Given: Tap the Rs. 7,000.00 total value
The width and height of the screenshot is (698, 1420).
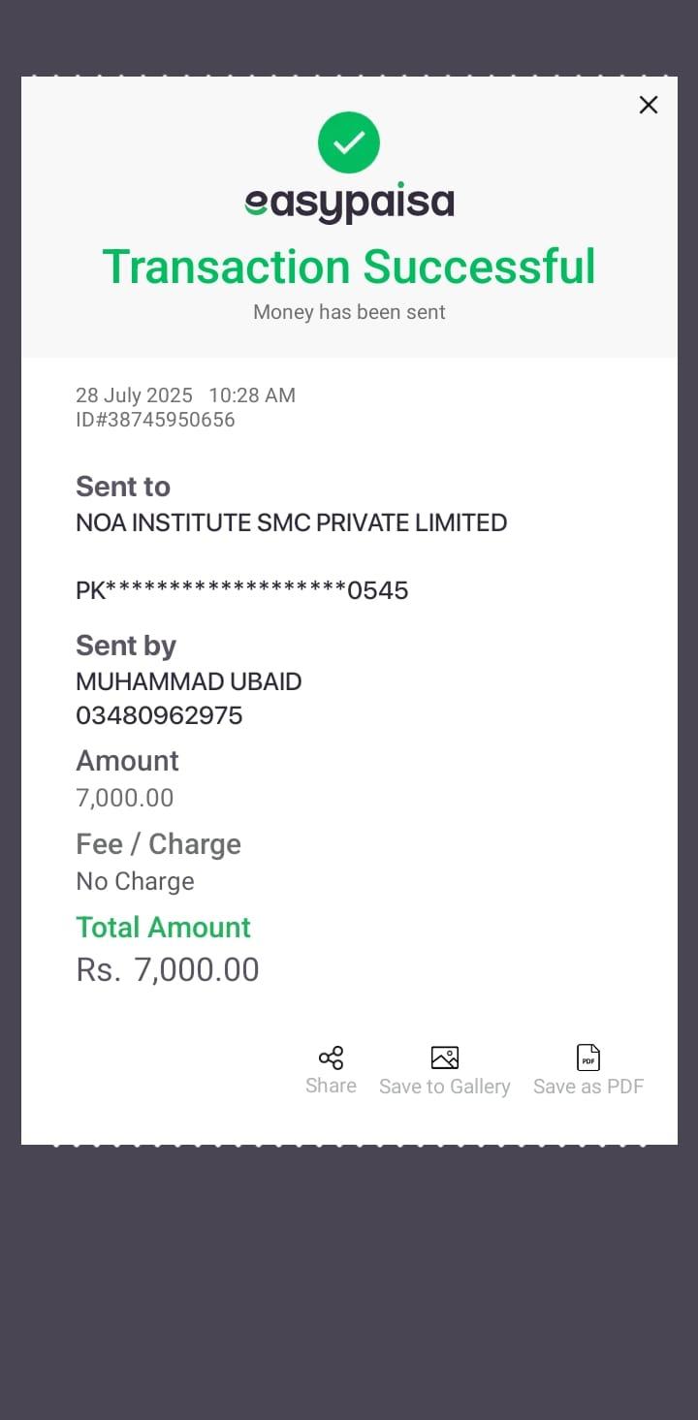Looking at the screenshot, I should click(x=168, y=970).
